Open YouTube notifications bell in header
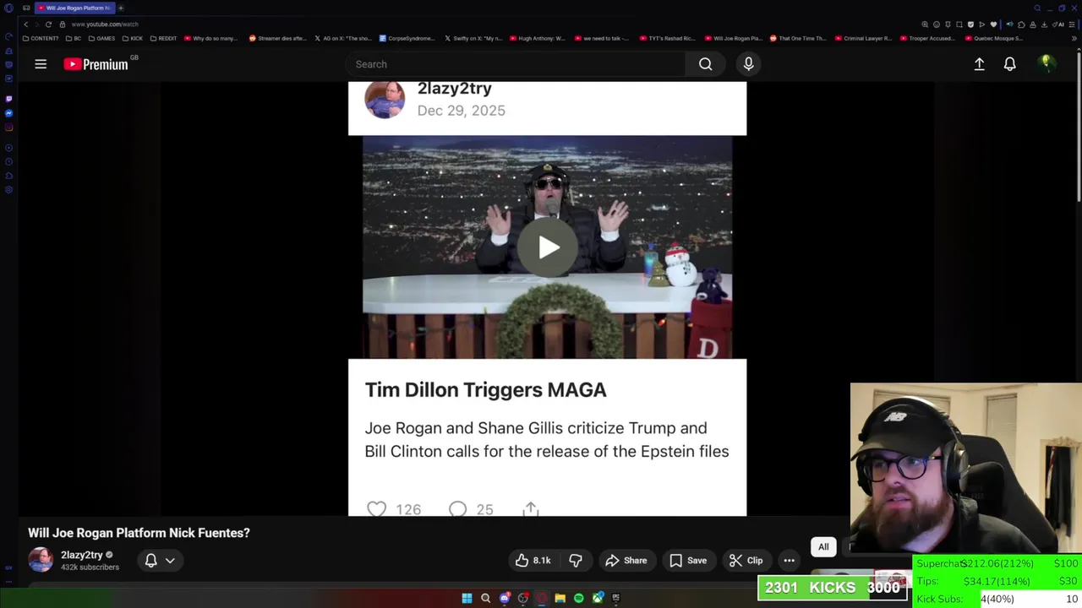Image resolution: width=1082 pixels, height=608 pixels. [1009, 64]
